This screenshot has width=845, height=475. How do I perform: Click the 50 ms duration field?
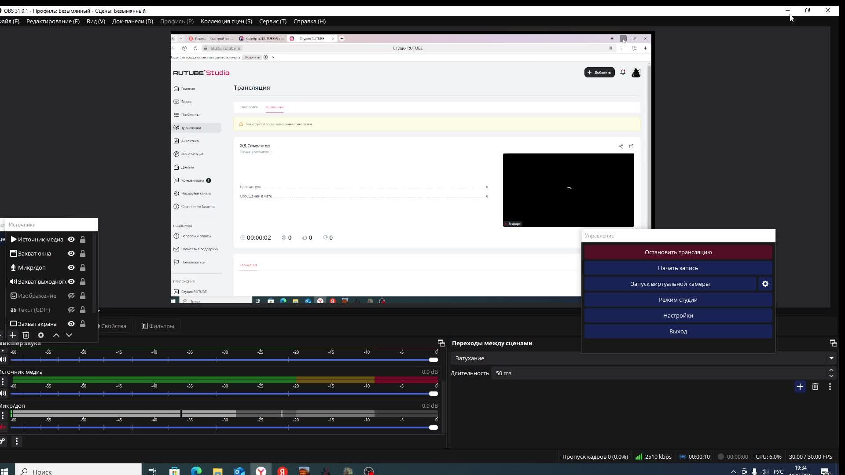click(x=659, y=373)
